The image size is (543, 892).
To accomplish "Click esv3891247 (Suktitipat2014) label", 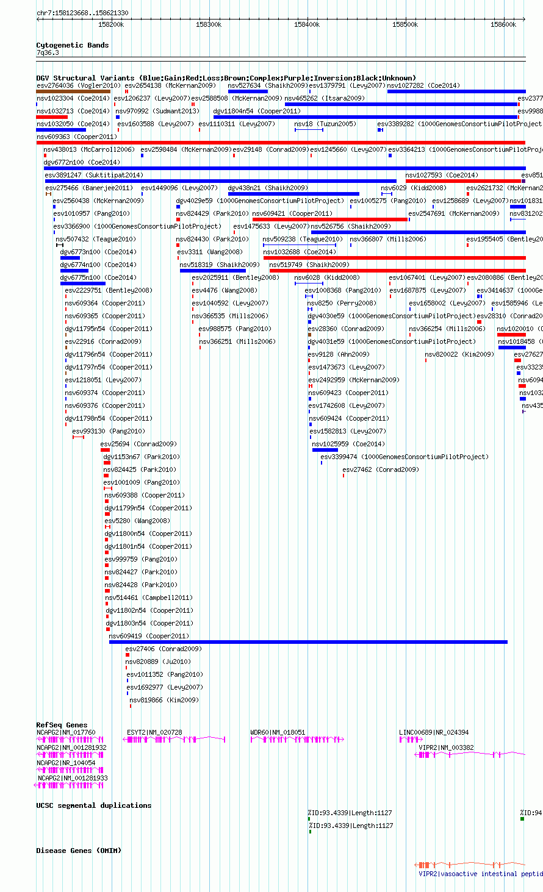I will (94, 175).
